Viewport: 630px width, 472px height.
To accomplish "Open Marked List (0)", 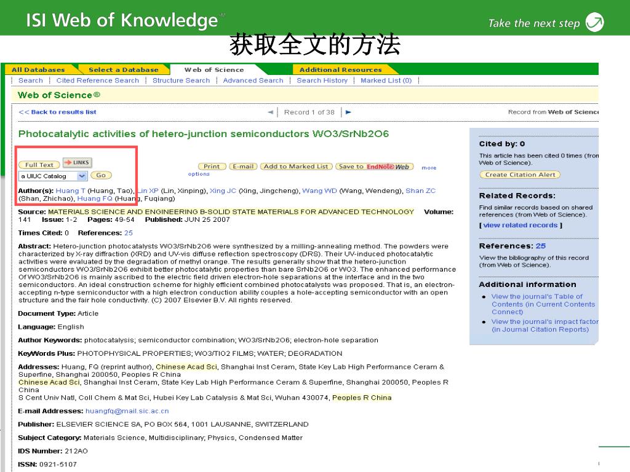I will point(386,81).
